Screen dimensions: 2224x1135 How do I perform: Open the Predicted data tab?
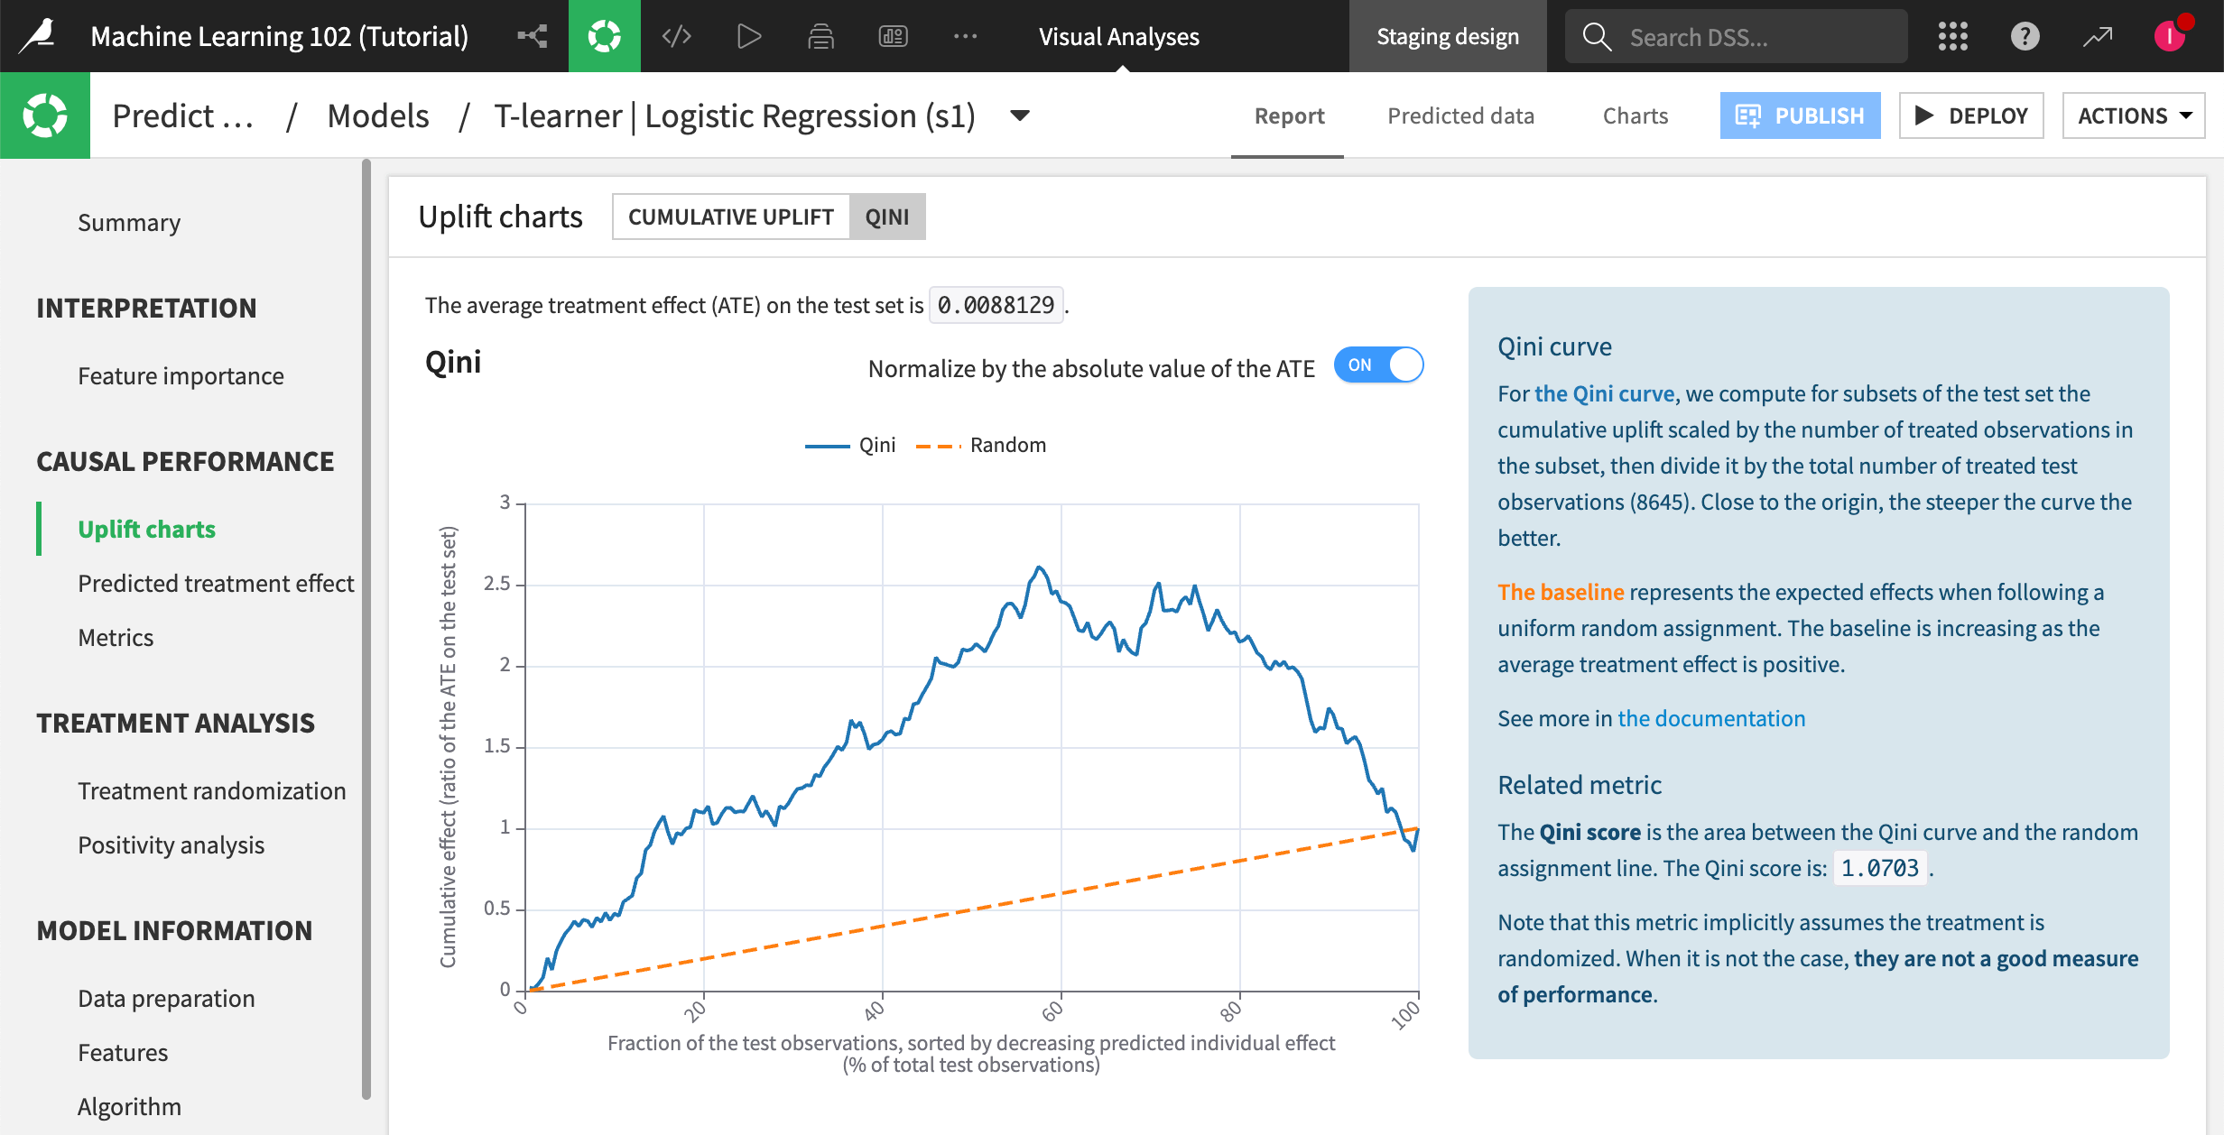tap(1460, 115)
